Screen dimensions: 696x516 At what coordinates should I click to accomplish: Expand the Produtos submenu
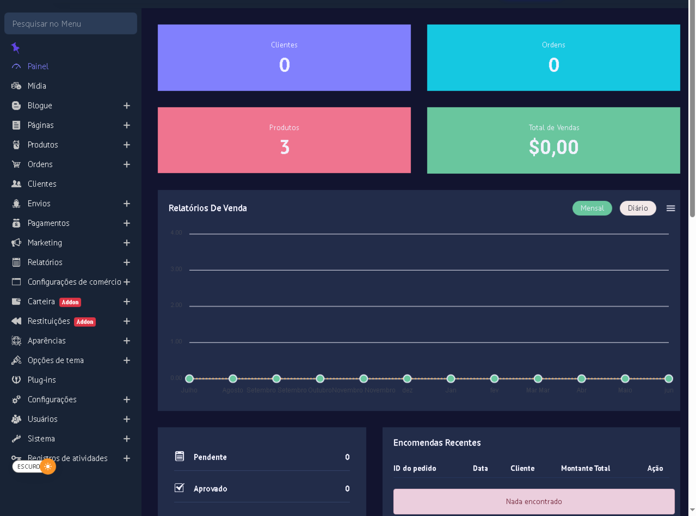[x=127, y=145]
